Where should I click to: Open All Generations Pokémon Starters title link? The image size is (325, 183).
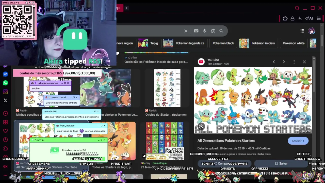226,141
